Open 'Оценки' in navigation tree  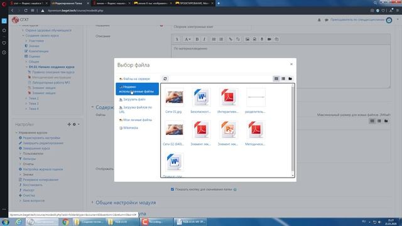[35, 56]
